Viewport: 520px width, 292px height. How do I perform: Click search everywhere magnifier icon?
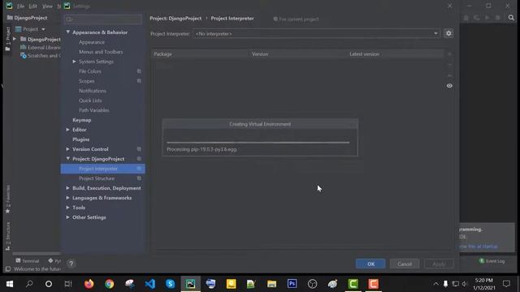[511, 18]
